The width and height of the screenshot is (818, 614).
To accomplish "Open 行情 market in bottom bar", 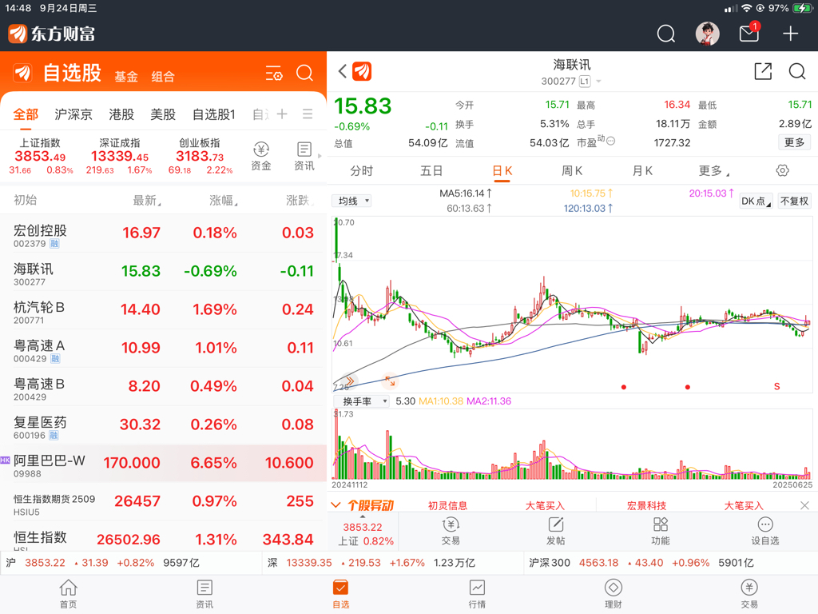I will point(477,594).
